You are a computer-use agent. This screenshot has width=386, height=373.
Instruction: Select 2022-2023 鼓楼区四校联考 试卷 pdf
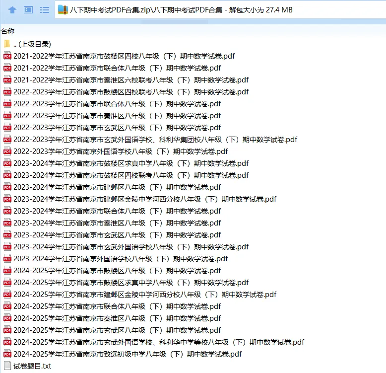pos(127,92)
